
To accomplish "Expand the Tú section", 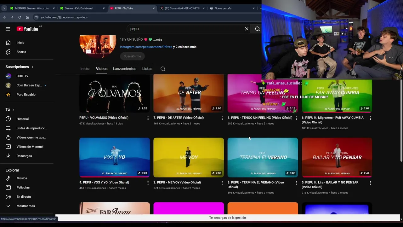I will click(10, 109).
